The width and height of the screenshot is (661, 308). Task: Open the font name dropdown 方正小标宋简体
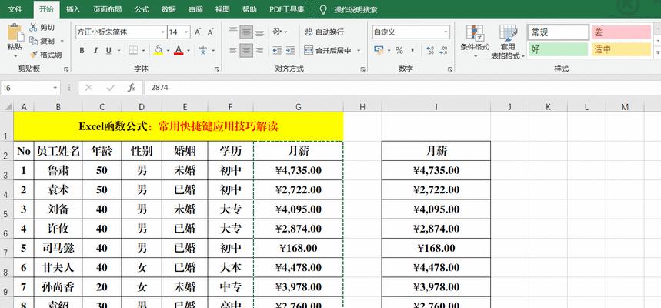tap(163, 32)
